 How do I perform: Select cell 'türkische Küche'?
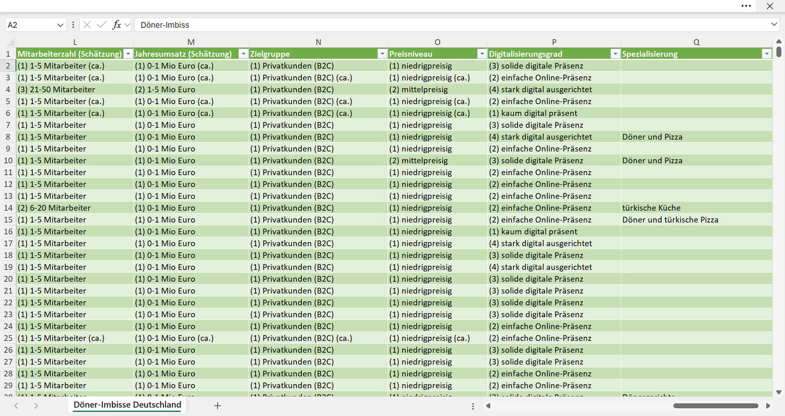tap(696, 208)
